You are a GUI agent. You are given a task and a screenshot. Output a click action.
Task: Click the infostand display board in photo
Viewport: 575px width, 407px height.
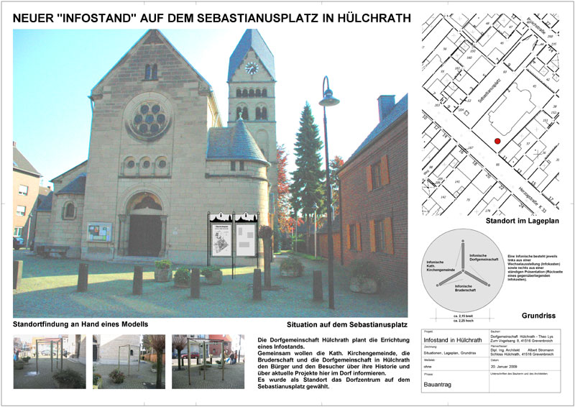point(233,240)
